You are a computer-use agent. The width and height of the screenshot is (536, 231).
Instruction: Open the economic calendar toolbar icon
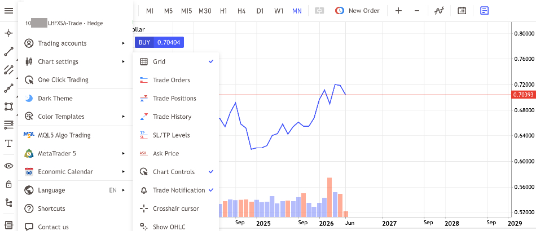tap(462, 11)
